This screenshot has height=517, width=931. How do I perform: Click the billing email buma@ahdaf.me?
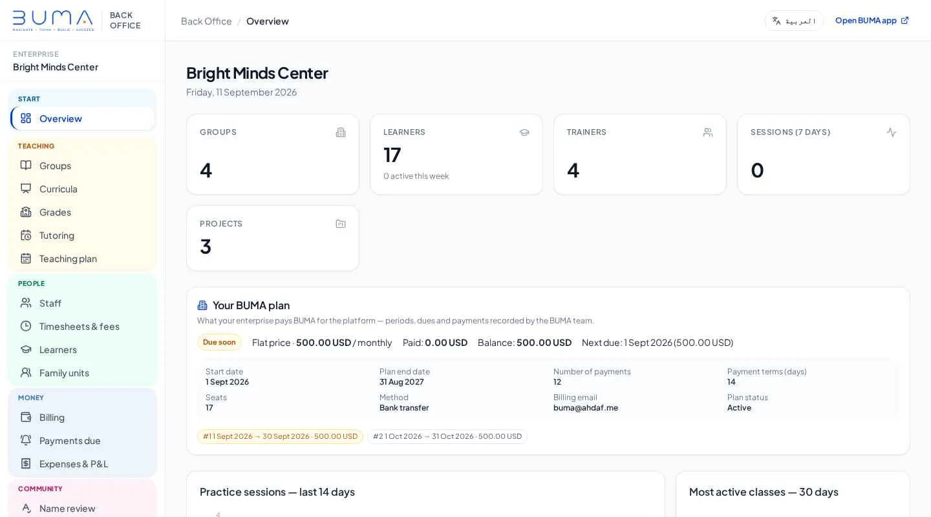pyautogui.click(x=586, y=408)
